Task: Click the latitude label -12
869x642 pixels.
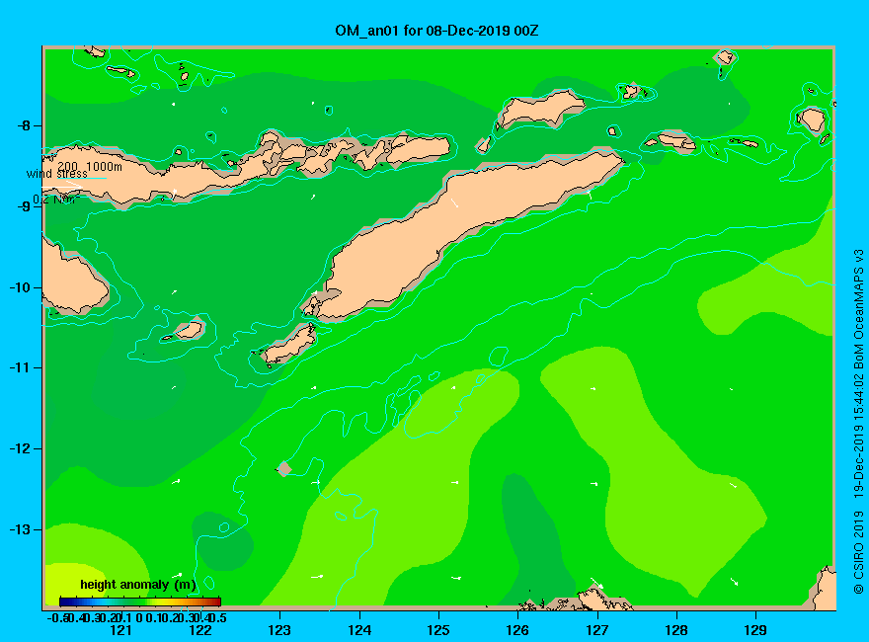Action: click(21, 449)
